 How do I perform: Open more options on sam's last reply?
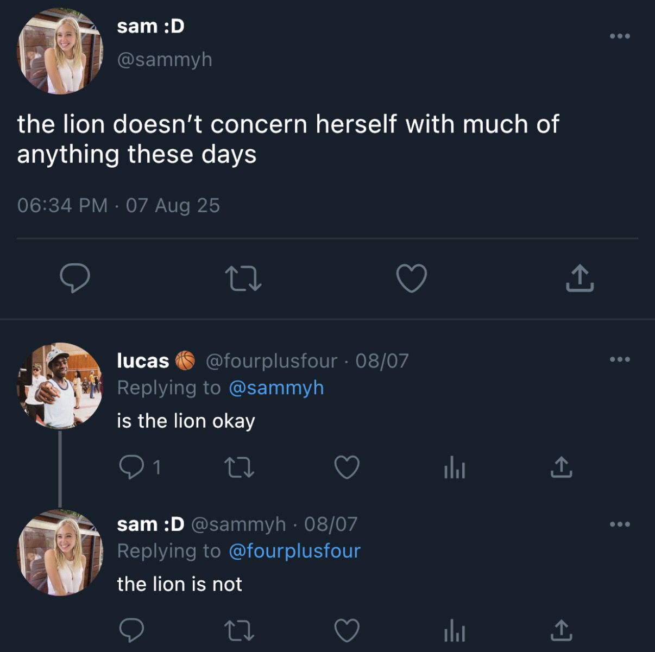click(x=620, y=524)
